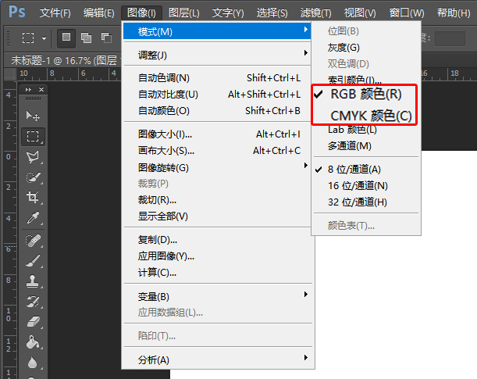477x379 pixels.
Task: Select the Quick Selection tool
Action: pyautogui.click(x=33, y=177)
